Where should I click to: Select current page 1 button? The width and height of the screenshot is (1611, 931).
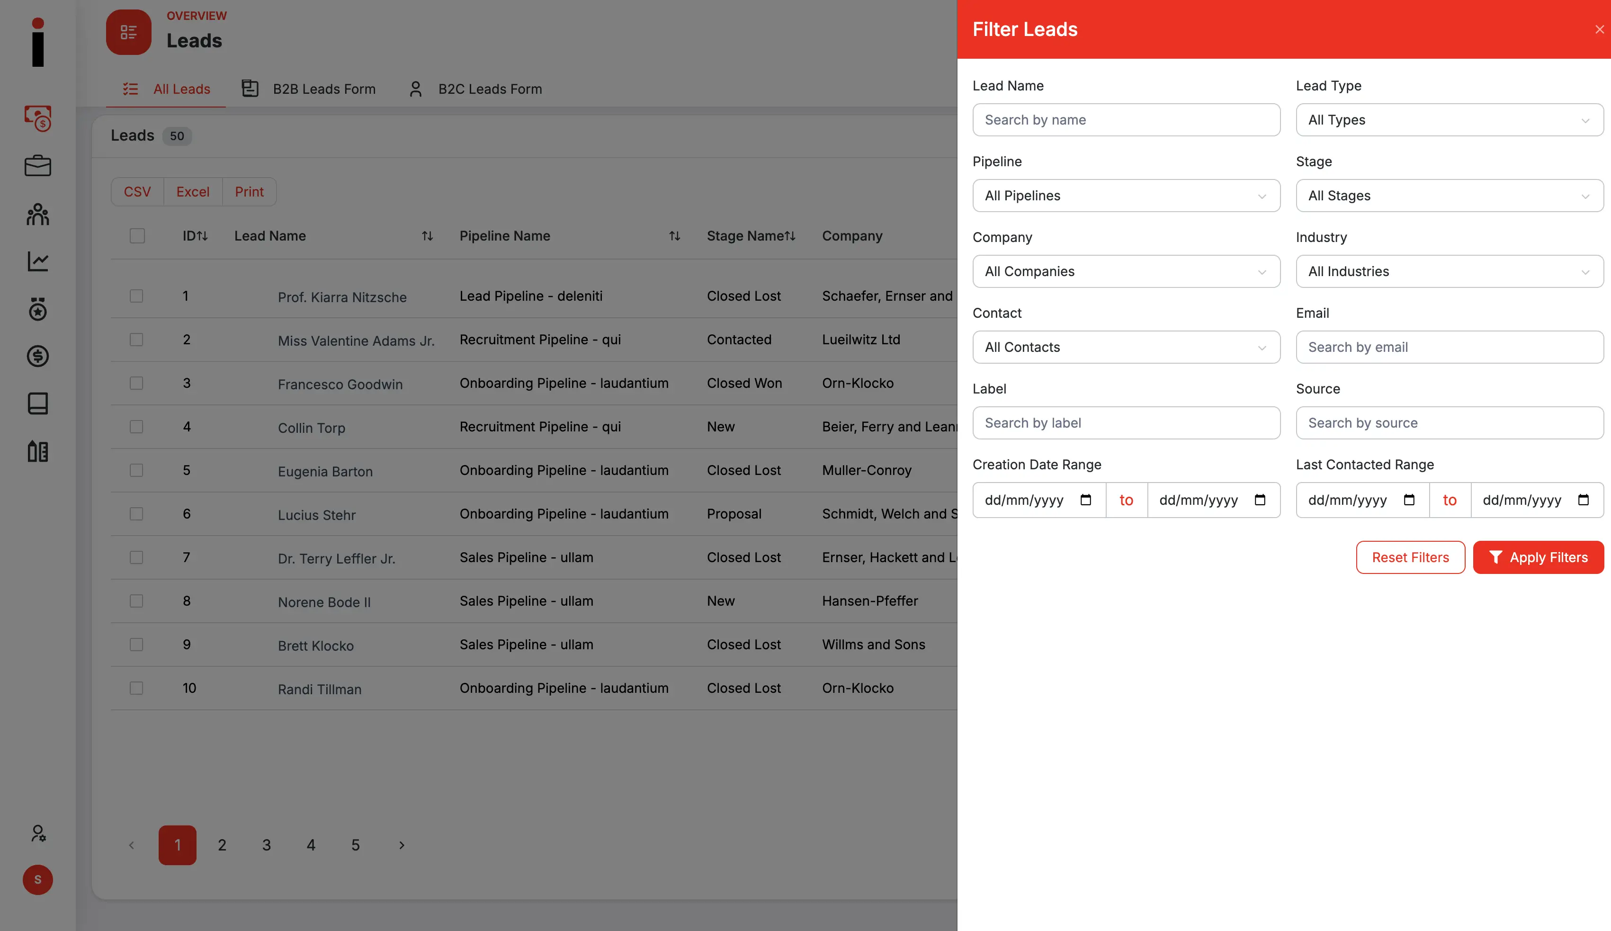coord(178,845)
